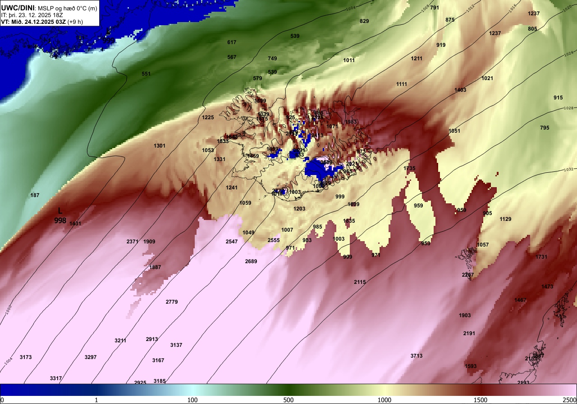Screen dimensions: 577x404
Task: Click the map value 2913
Action: pos(152,339)
